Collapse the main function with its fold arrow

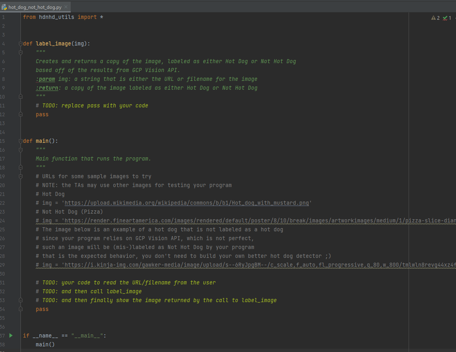click(x=20, y=140)
